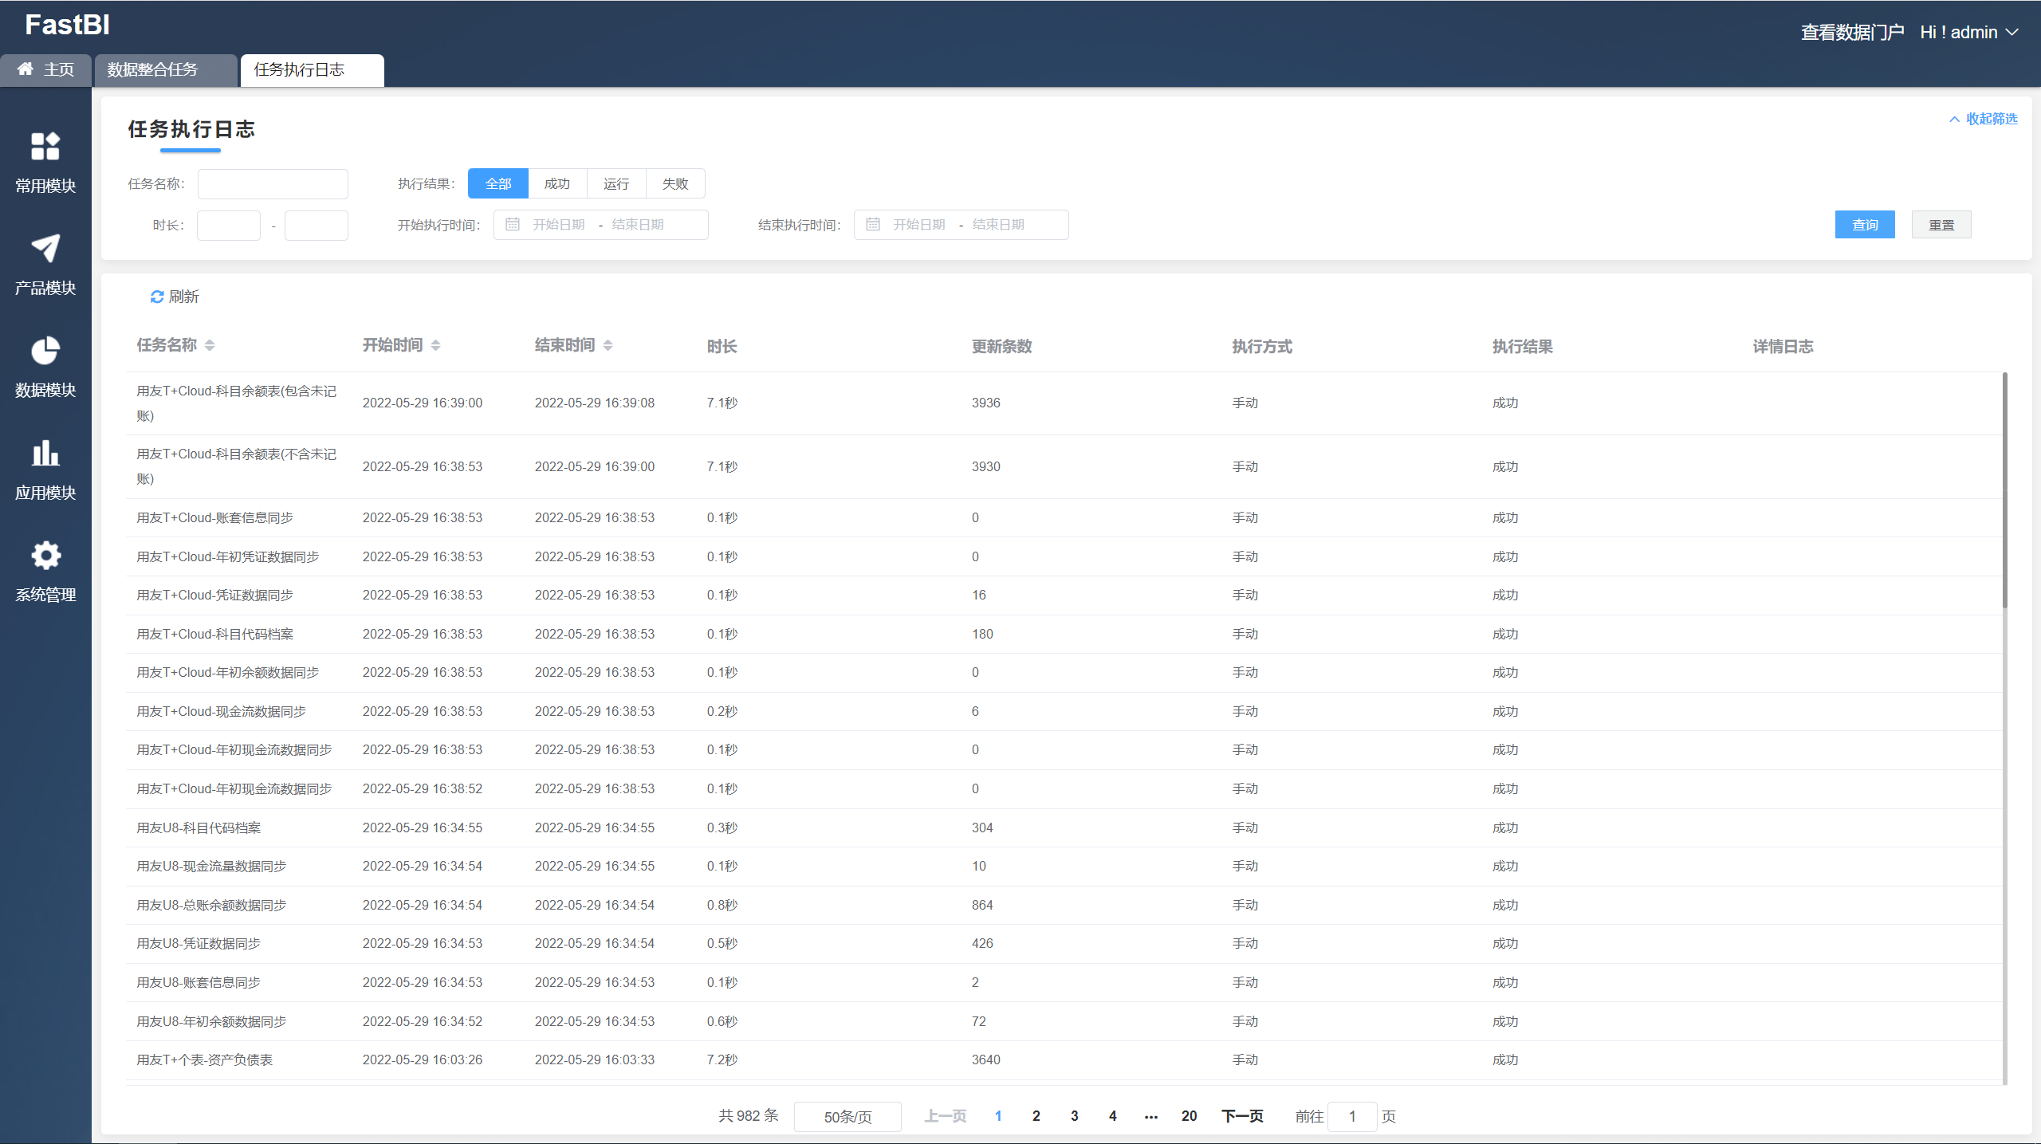Viewport: 2041px width, 1144px height.
Task: Open the 产品模块 paper plane icon
Action: [x=45, y=249]
